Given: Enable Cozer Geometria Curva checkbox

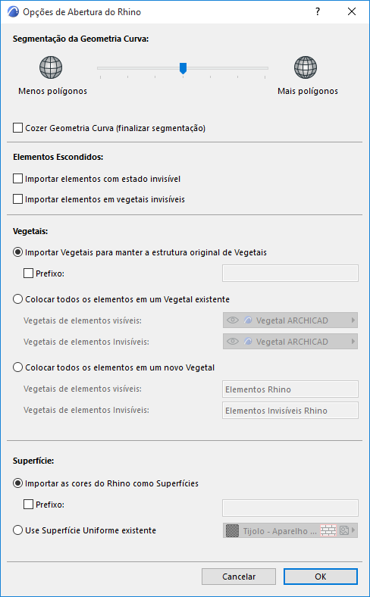Looking at the screenshot, I should (17, 127).
